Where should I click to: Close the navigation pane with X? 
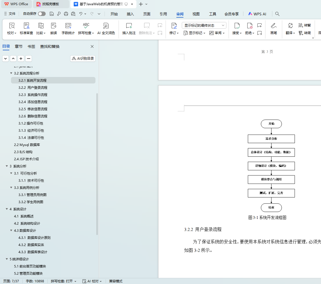[x=92, y=46]
